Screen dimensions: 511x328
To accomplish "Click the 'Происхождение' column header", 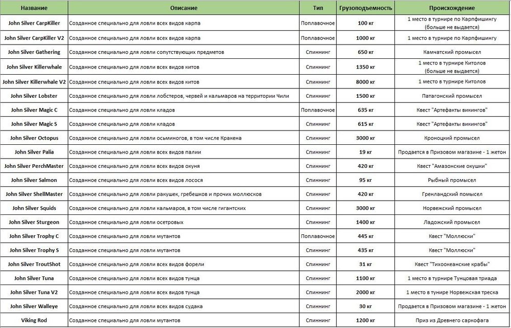I will click(452, 8).
